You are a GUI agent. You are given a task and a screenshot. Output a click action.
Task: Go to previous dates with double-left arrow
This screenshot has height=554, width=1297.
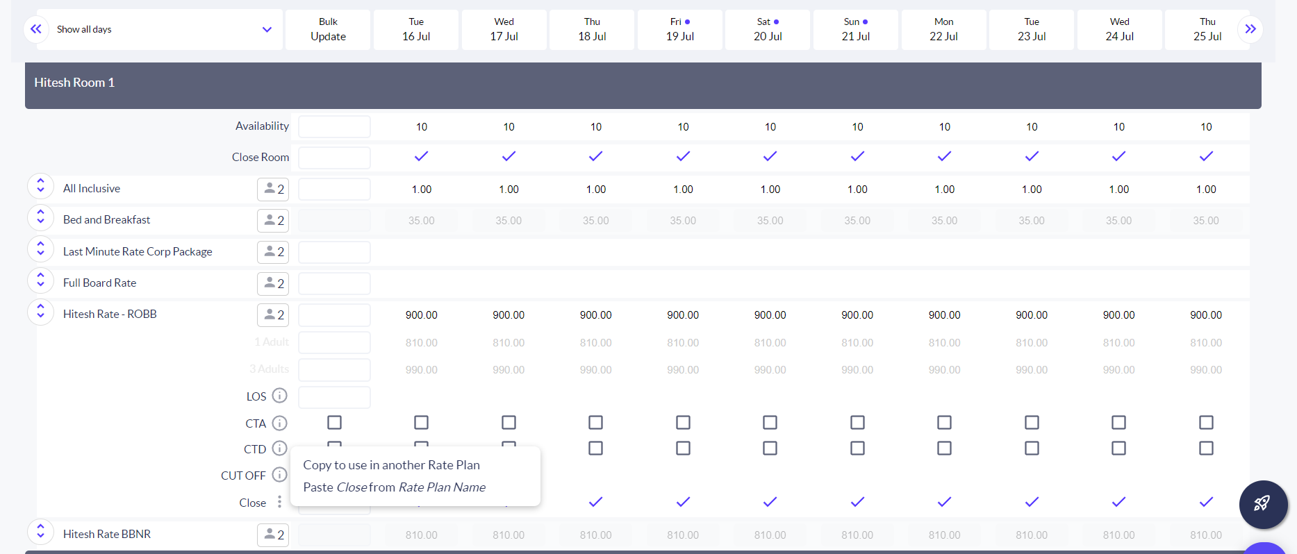[x=36, y=29]
